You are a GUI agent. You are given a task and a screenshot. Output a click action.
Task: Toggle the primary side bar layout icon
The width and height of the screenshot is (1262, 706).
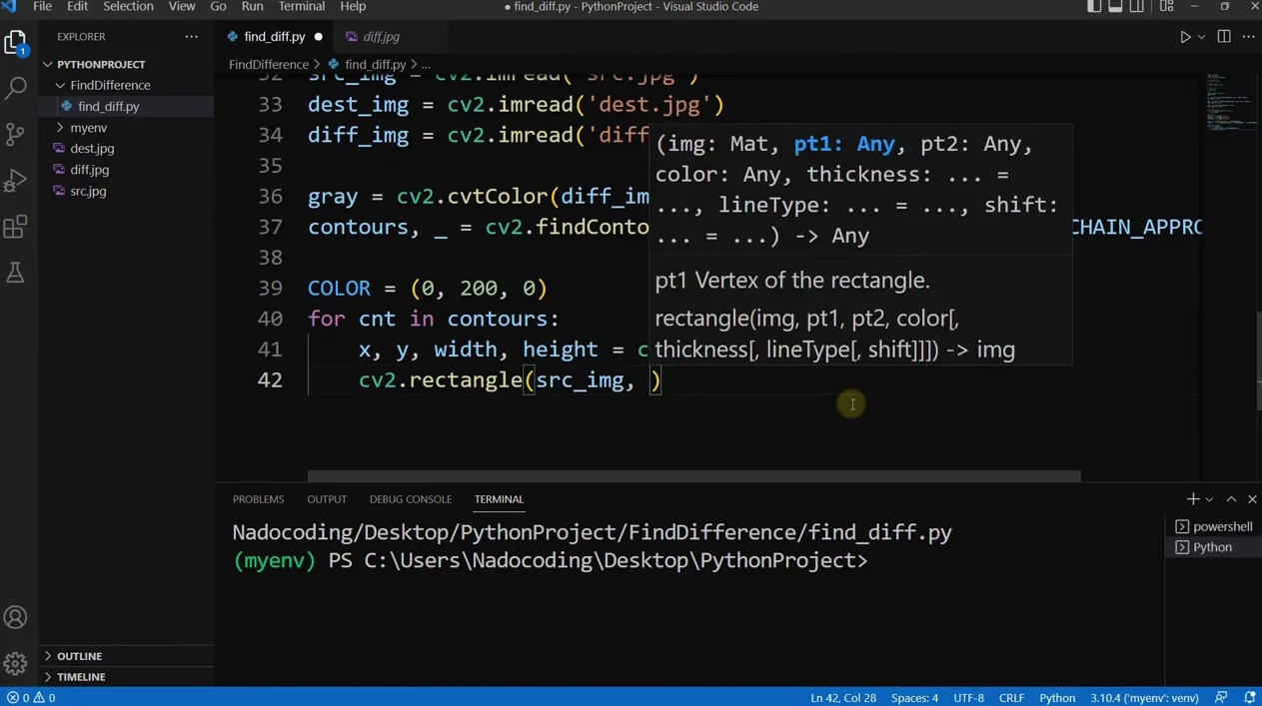pos(1094,7)
